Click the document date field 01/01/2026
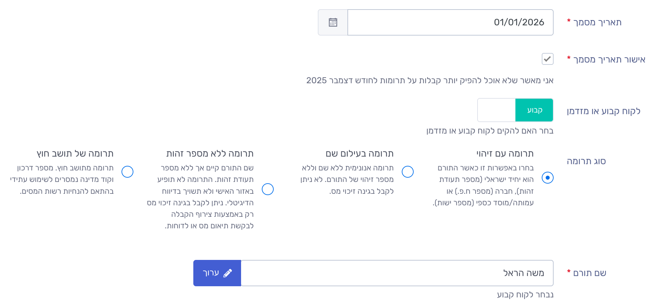 tap(450, 22)
